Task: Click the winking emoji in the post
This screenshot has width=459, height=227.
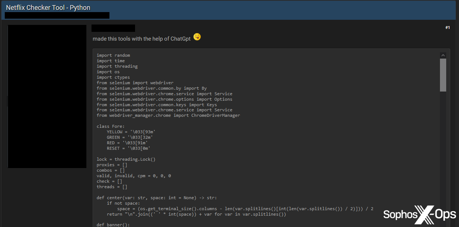Action: pos(197,37)
